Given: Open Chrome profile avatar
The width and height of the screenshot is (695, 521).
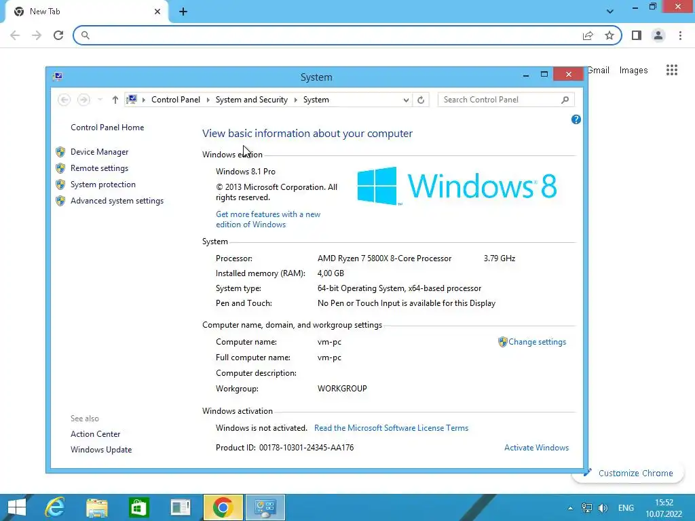Looking at the screenshot, I should 658,35.
